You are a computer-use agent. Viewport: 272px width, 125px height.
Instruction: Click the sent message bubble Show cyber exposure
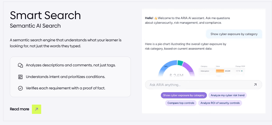234,34
